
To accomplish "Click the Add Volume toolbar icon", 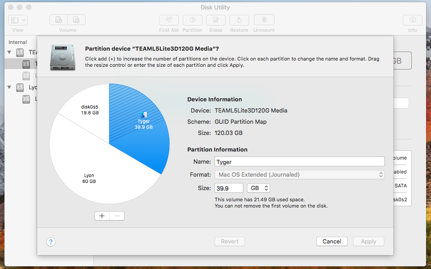I will pos(58,20).
